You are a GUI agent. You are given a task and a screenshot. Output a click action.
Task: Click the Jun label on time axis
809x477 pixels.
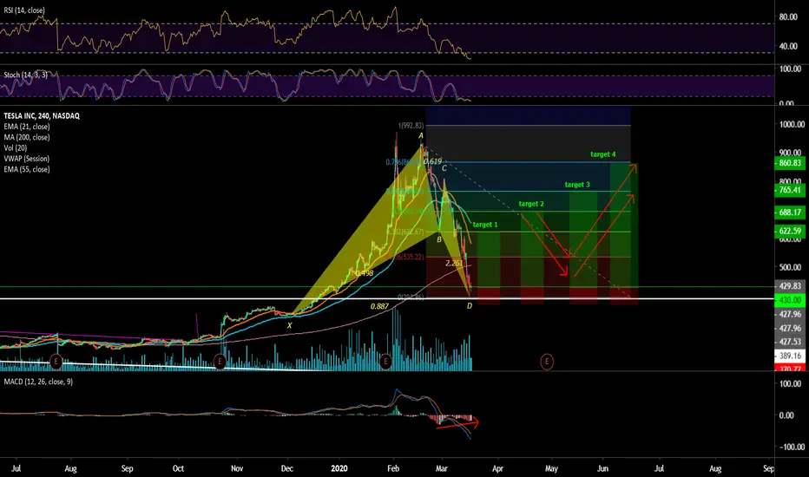point(602,468)
